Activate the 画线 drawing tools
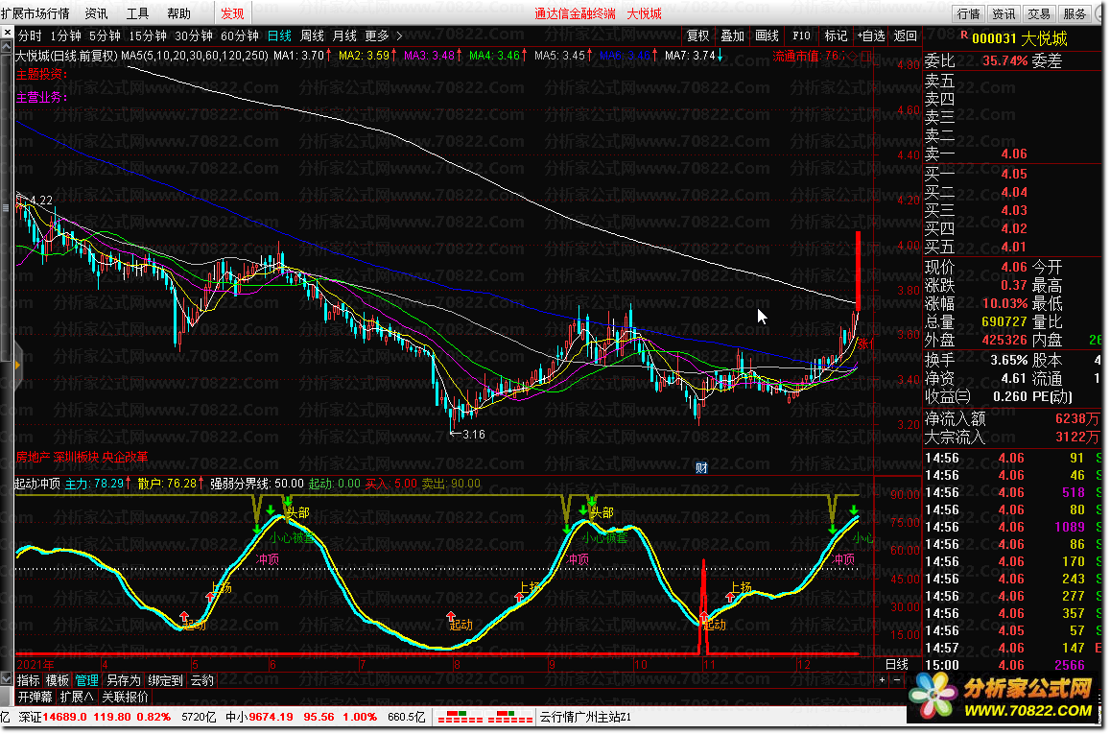 (x=767, y=36)
